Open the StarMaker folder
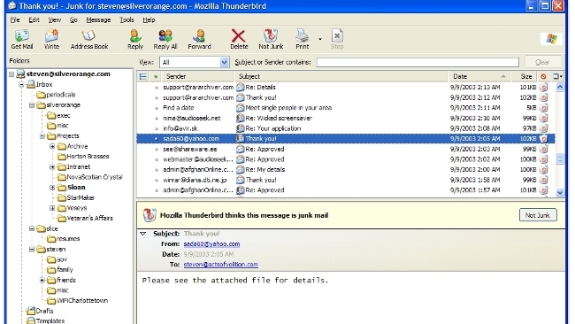Image resolution: width=575 pixels, height=324 pixels. [x=80, y=197]
